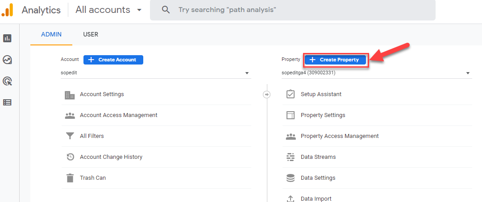Open the Configure table icon in the sidebar
482x202 pixels.
pyautogui.click(x=7, y=102)
